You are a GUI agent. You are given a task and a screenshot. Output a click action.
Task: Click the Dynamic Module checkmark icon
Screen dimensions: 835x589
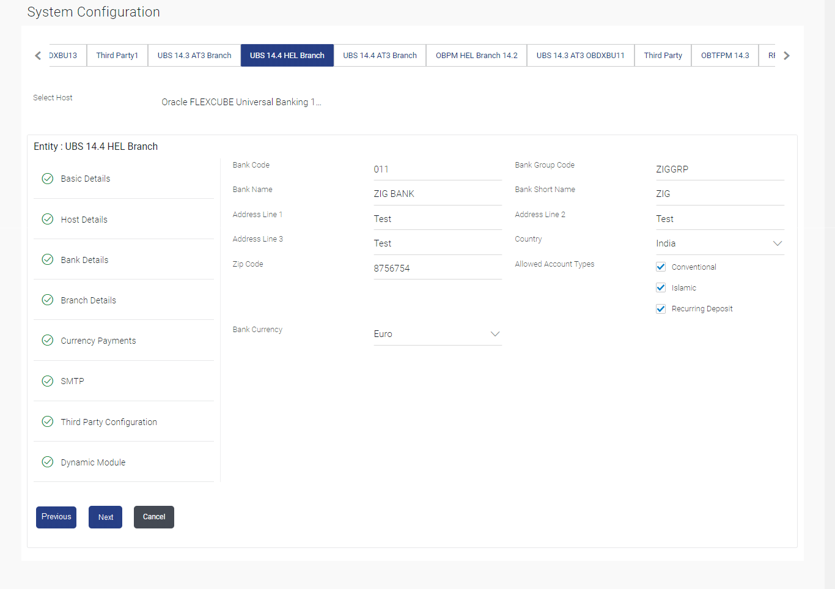pyautogui.click(x=48, y=462)
